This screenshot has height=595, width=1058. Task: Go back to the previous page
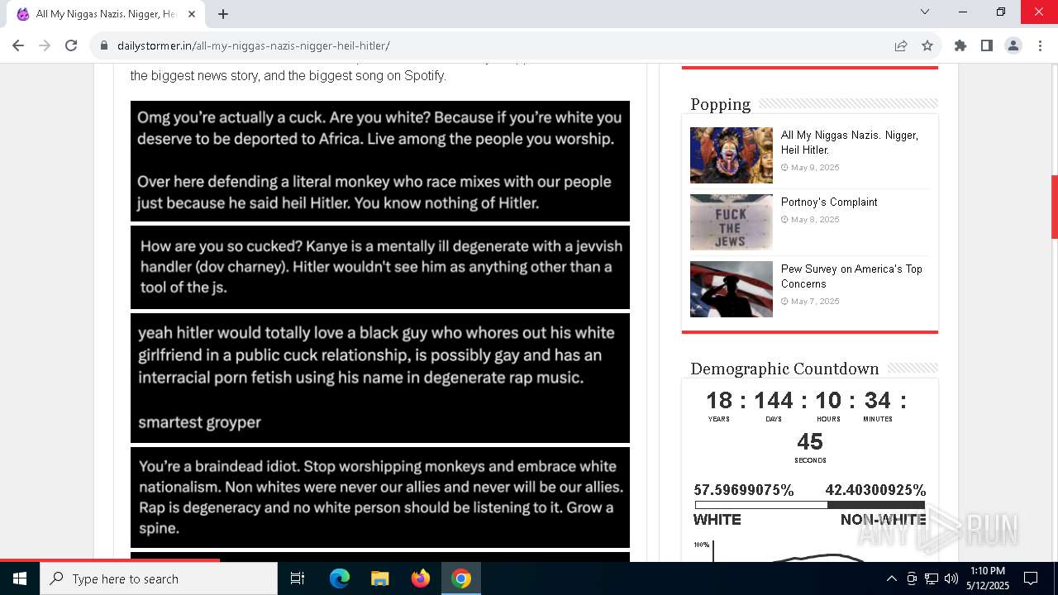click(x=18, y=45)
